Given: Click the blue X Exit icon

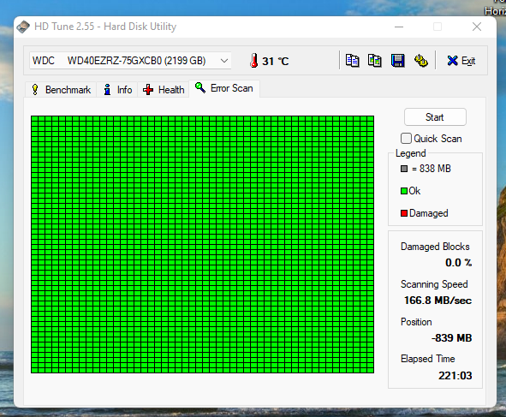Looking at the screenshot, I should pos(452,60).
